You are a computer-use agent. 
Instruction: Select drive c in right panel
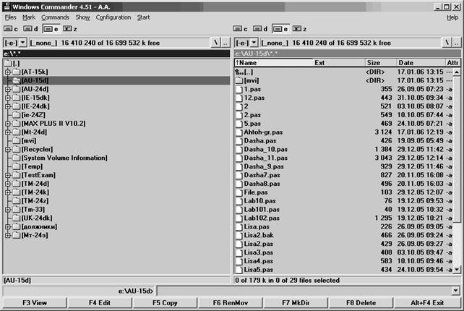click(240, 29)
